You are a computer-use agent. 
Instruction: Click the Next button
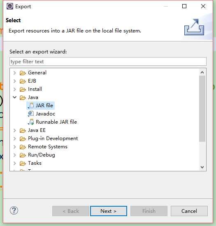[109, 211]
